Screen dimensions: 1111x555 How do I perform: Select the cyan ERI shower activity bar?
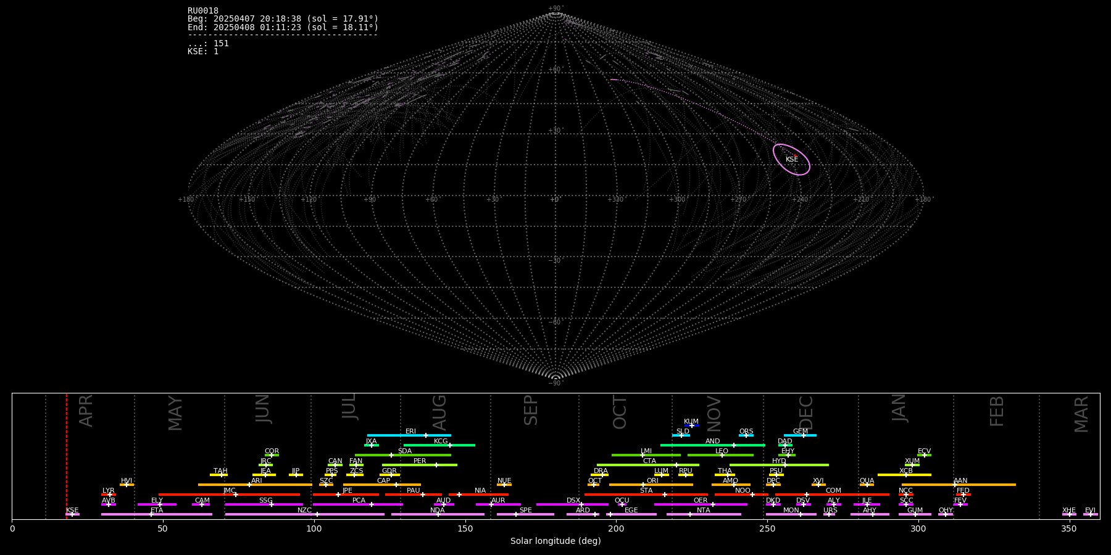click(409, 435)
